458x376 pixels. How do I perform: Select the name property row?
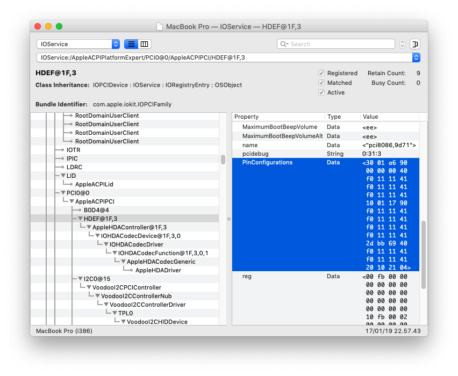tap(326, 145)
